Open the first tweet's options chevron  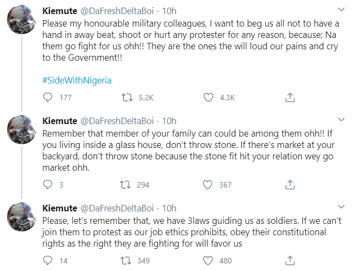[x=341, y=10]
